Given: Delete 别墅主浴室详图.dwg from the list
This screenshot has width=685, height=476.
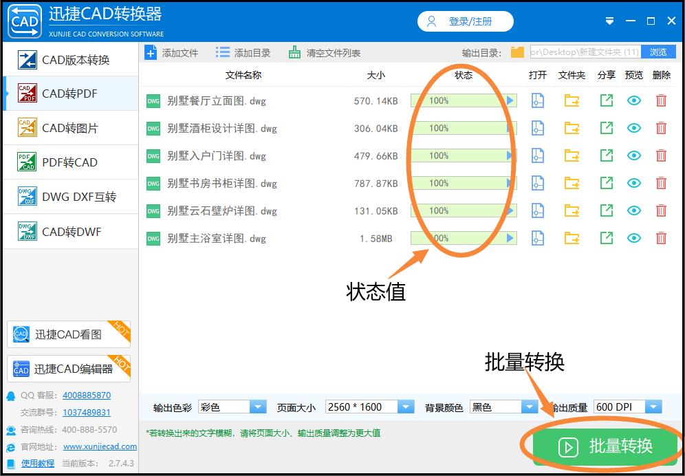Looking at the screenshot, I should pos(661,238).
